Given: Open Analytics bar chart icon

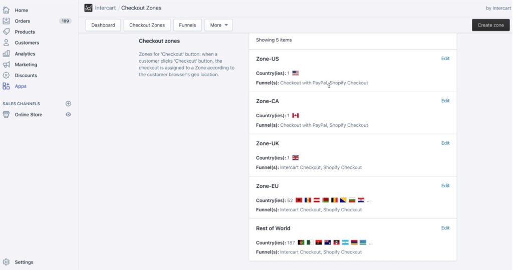Looking at the screenshot, I should 6,53.
